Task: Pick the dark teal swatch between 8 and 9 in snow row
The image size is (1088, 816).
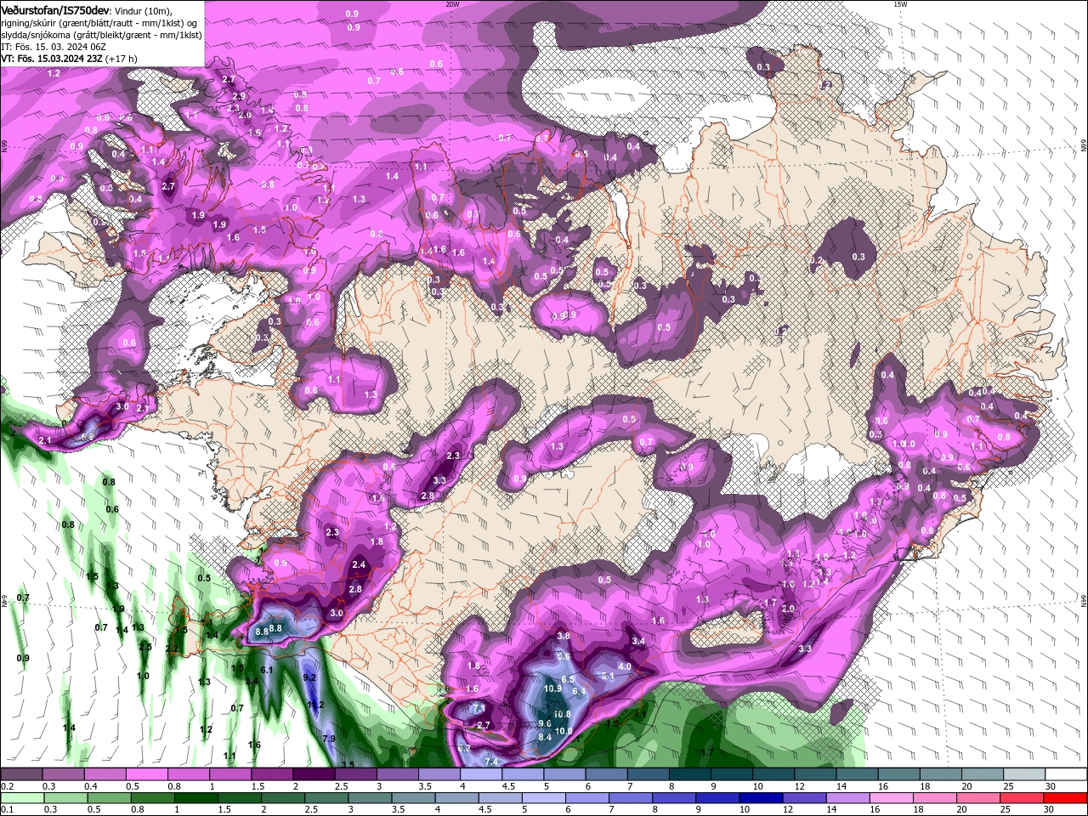Action: click(x=690, y=774)
